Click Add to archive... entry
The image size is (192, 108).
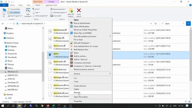point(91,56)
